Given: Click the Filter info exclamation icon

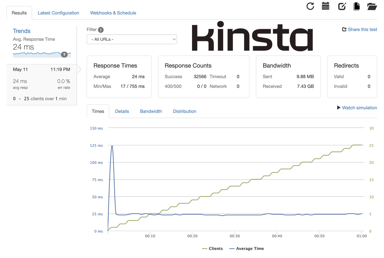Looking at the screenshot, I should pyautogui.click(x=101, y=30).
